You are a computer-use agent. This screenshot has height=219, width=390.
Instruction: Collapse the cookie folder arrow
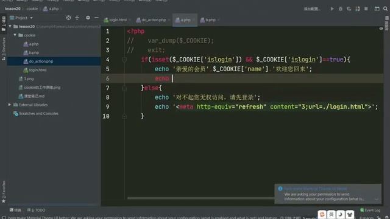click(15, 35)
